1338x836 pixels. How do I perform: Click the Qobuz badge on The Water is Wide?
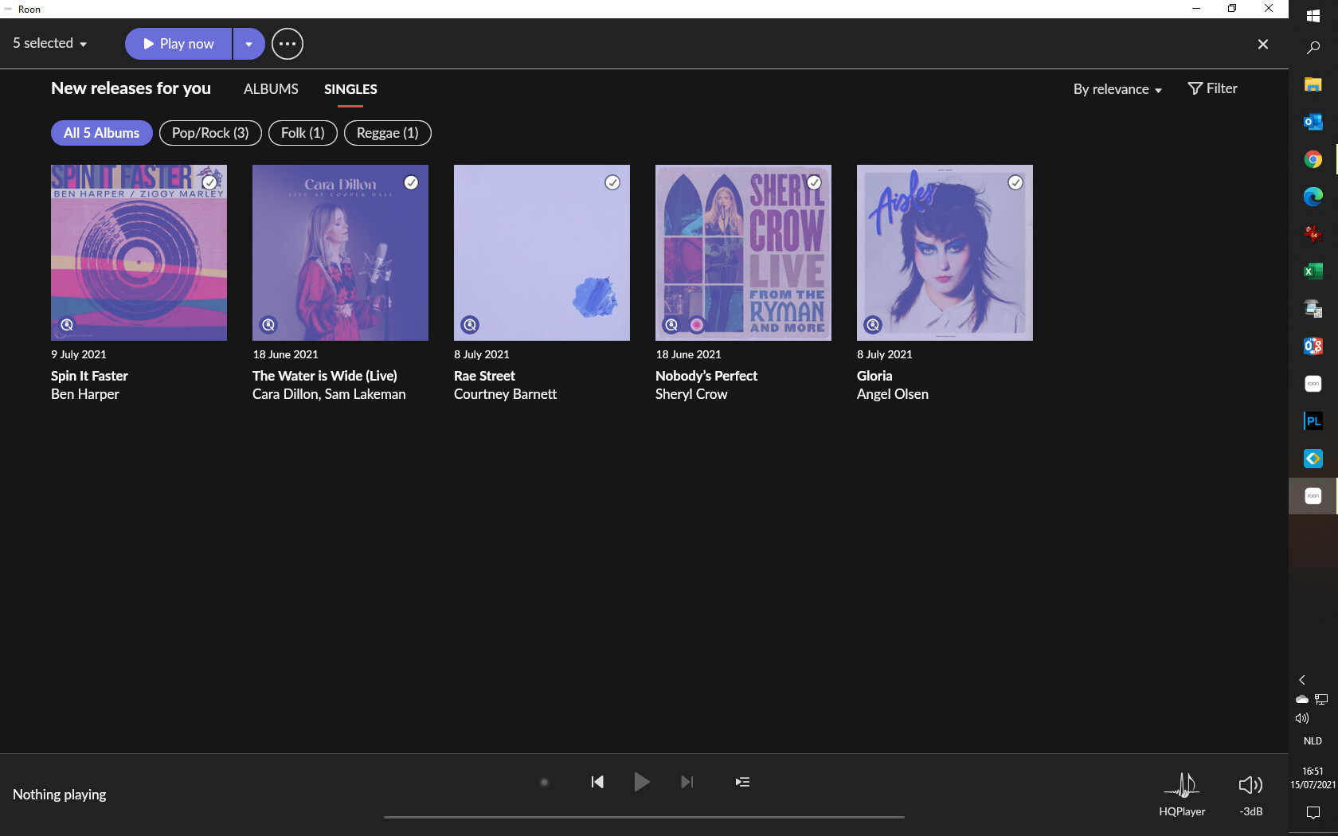click(269, 325)
